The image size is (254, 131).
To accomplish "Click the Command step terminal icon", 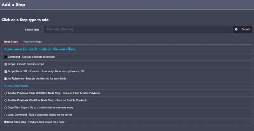I will click(x=5, y=57).
